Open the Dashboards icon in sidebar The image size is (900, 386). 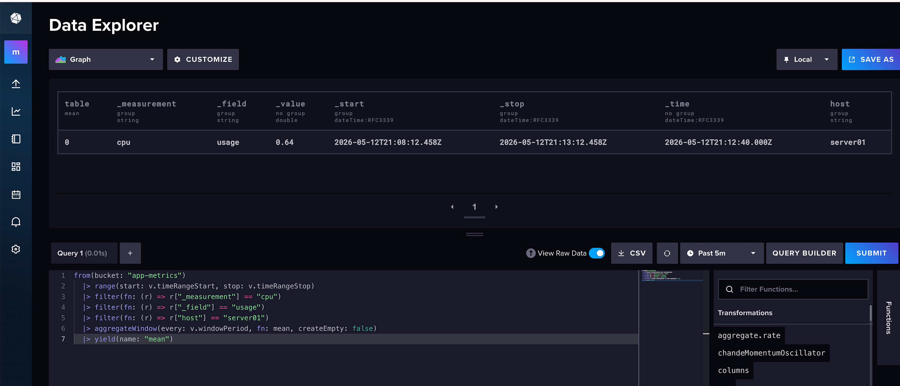point(16,167)
